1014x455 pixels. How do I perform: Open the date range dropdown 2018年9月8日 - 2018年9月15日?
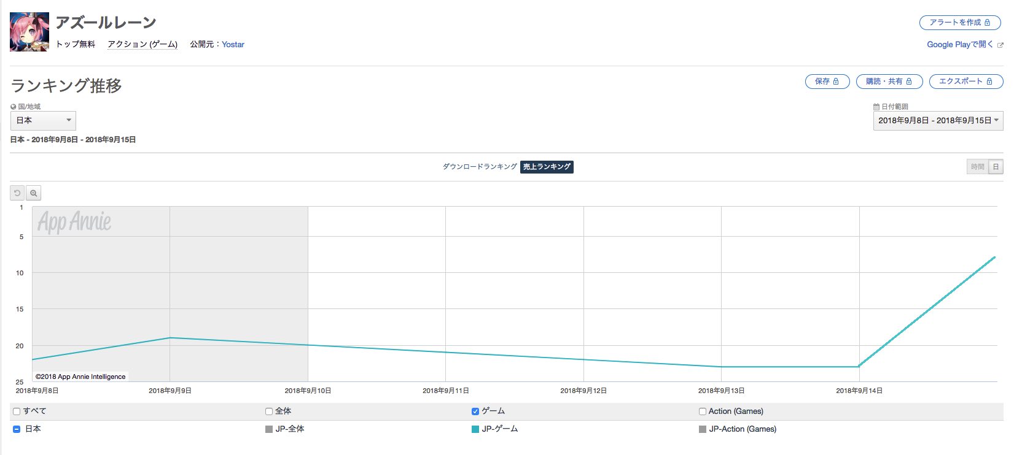pos(938,121)
